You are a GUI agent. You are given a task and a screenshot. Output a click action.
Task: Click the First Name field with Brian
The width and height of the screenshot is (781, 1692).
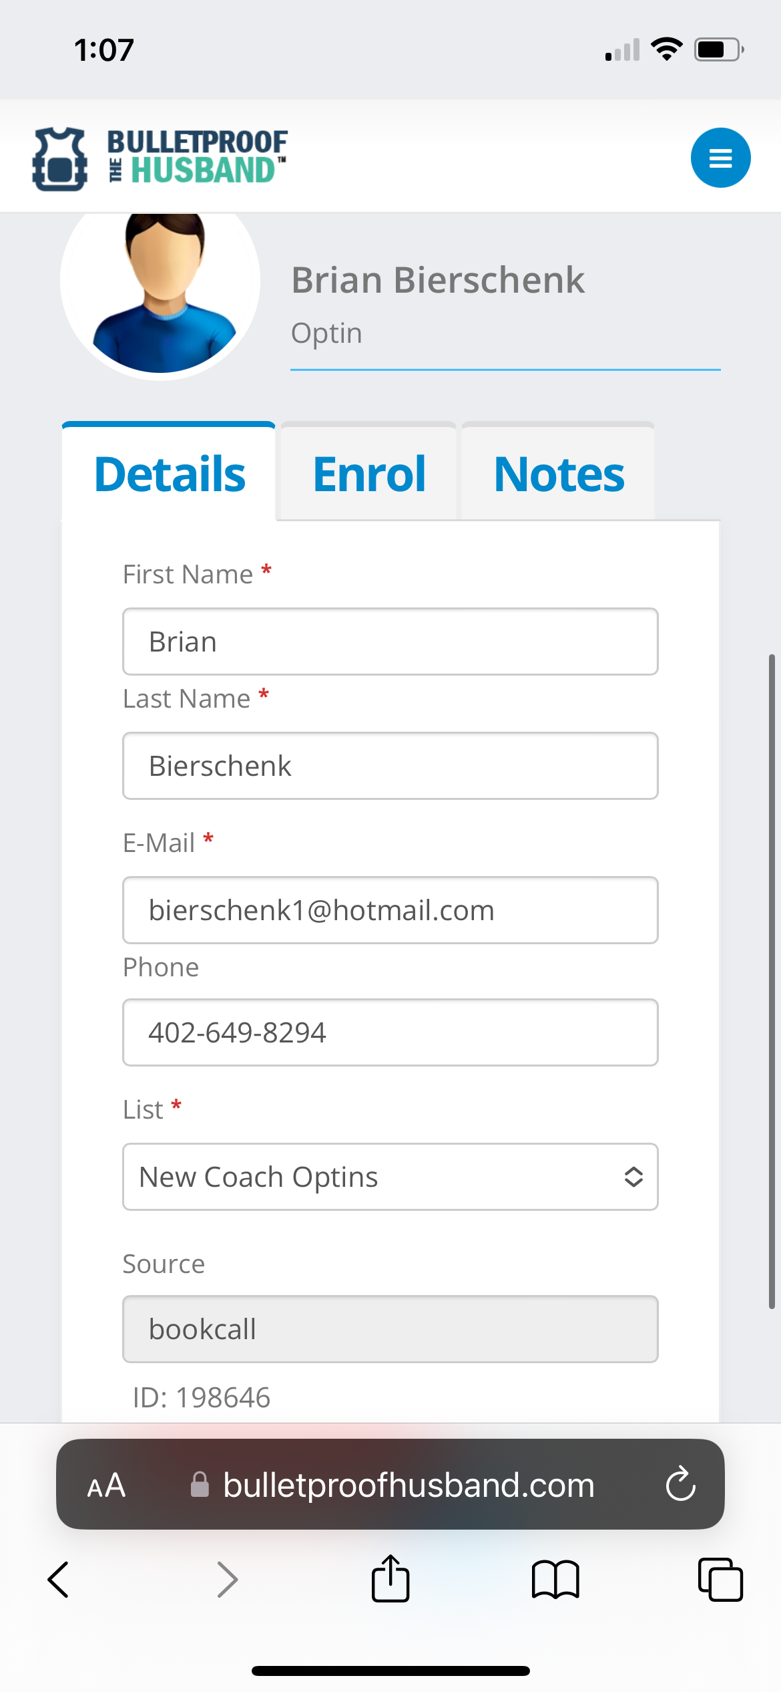(390, 642)
